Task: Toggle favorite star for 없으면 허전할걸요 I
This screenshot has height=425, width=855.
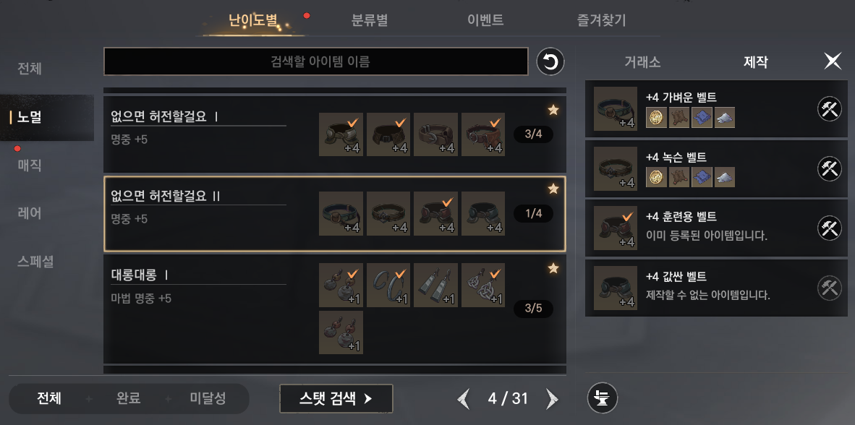Action: pos(553,110)
